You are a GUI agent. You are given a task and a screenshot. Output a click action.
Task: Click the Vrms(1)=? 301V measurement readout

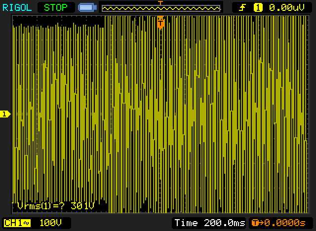56,206
